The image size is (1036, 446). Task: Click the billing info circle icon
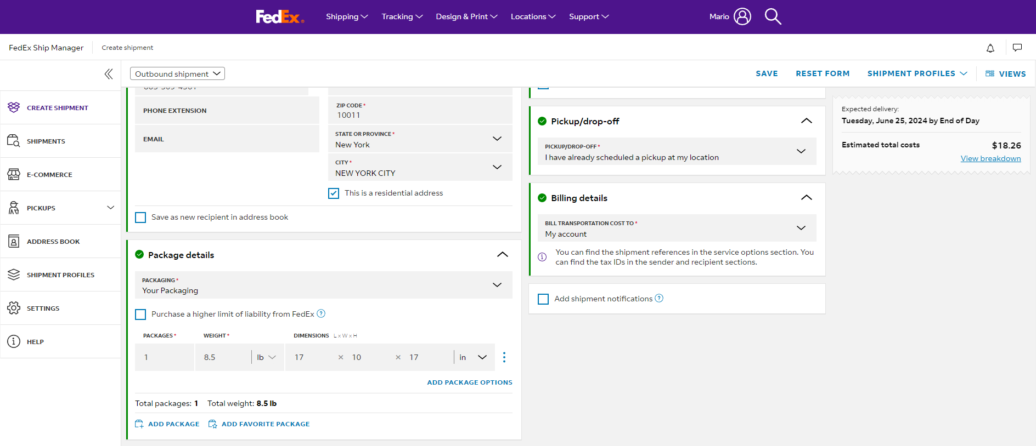tap(542, 257)
